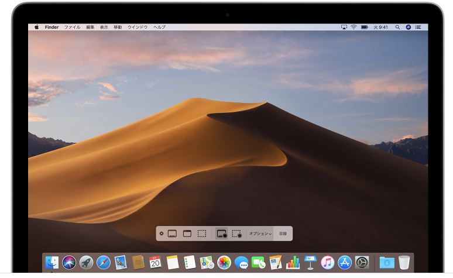Screen dimensions: 453x278
Task: Open Finder from the Dock
Action: (52, 262)
